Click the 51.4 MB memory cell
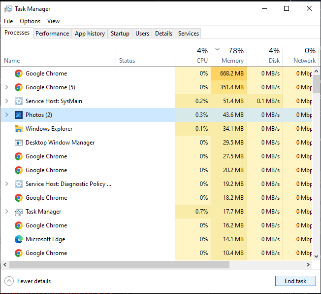Viewport: 321px width, 294px height. 229,101
